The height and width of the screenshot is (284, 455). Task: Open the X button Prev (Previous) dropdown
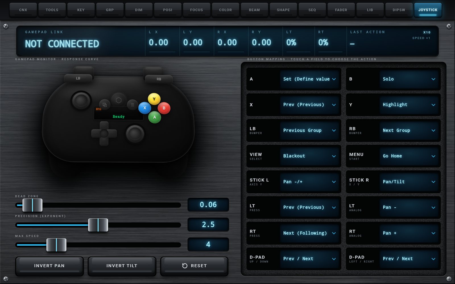pos(310,105)
